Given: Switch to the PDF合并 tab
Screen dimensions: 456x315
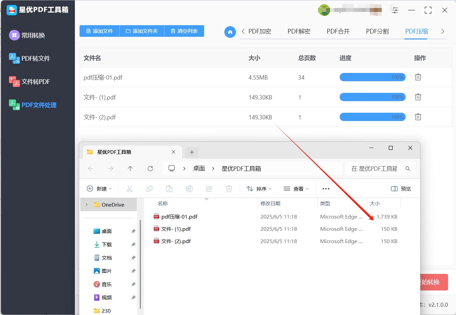Looking at the screenshot, I should click(338, 31).
